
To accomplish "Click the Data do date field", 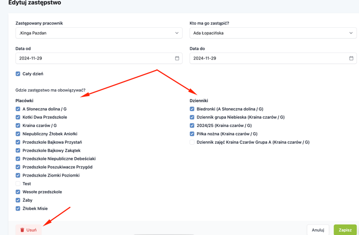I will pyautogui.click(x=273, y=58).
